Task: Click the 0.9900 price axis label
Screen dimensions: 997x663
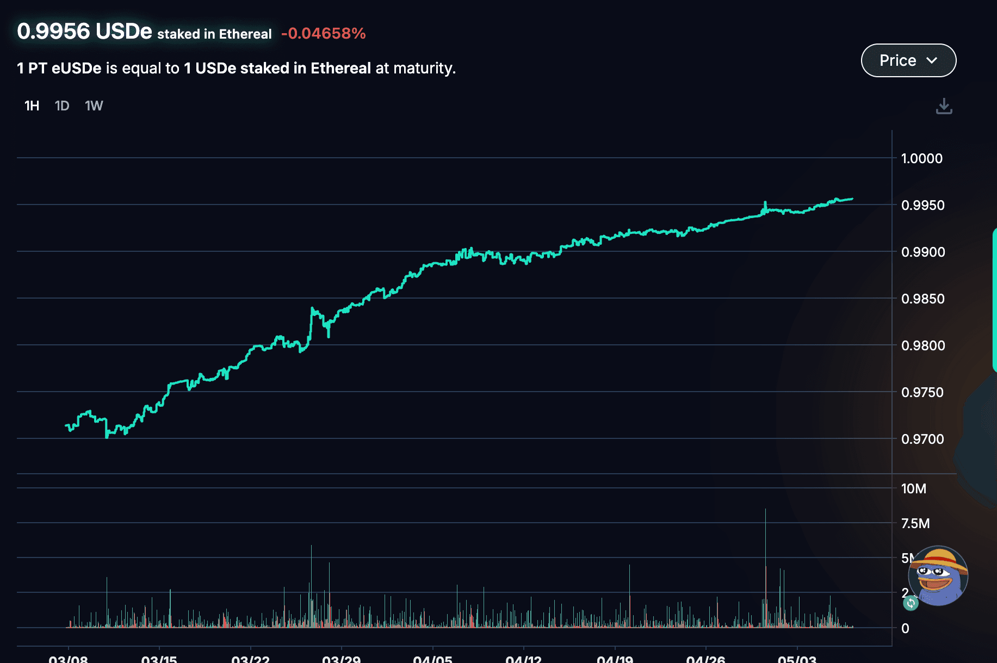Action: pos(923,252)
